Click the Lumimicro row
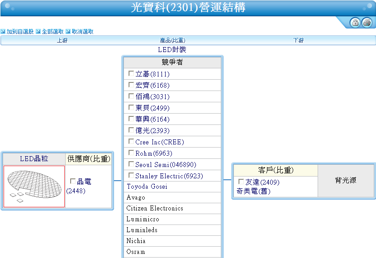Screen dimensions: 376x258 (x=172, y=219)
